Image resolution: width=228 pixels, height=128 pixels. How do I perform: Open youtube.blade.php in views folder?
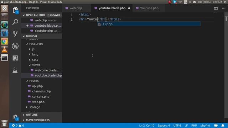click(42, 75)
